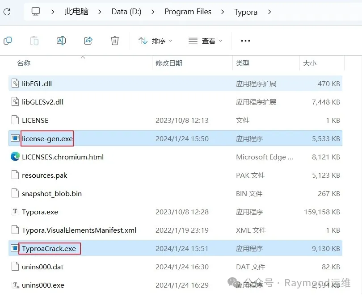Select the LICENSE file
Viewport: 362px width, 297px height.
(175, 120)
